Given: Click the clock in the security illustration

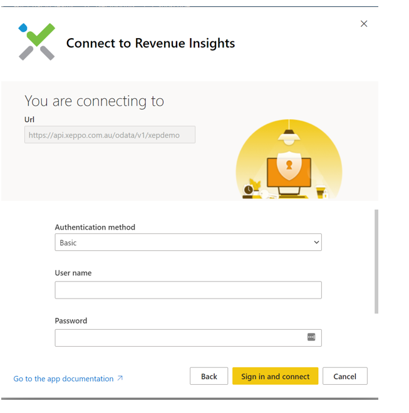Looking at the screenshot, I should 249,190.
